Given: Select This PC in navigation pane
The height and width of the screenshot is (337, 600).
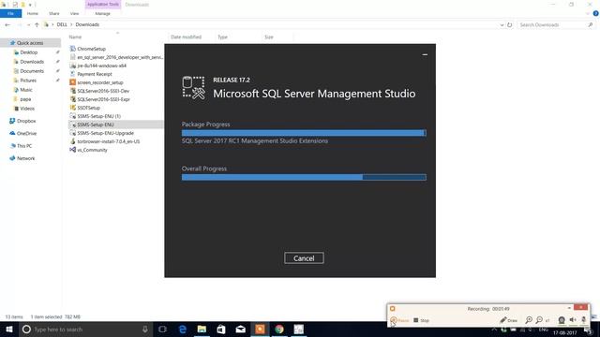Looking at the screenshot, I should [x=24, y=146].
